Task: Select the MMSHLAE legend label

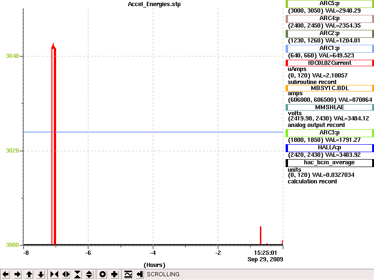Action: click(x=330, y=107)
